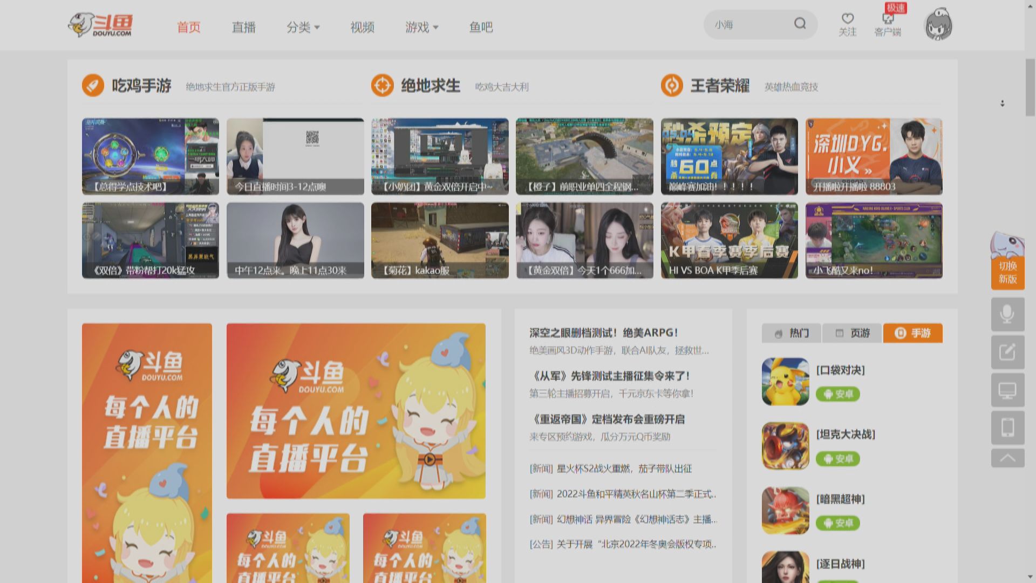
Task: Click the compose/edit icon in right sidebar
Action: tap(1007, 352)
